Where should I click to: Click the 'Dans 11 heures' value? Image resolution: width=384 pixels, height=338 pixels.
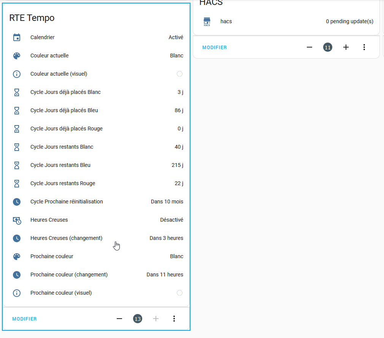165,275
